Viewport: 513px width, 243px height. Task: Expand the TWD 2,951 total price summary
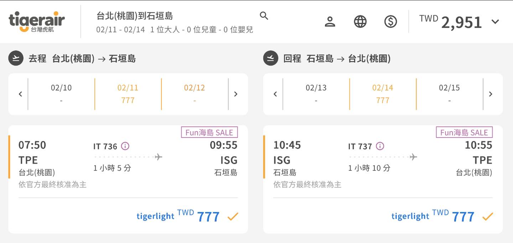pyautogui.click(x=495, y=22)
